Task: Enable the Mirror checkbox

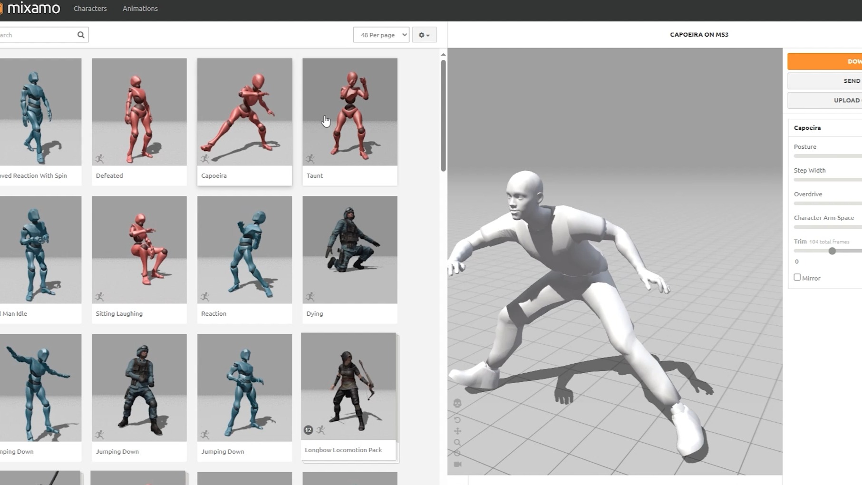Action: click(797, 277)
